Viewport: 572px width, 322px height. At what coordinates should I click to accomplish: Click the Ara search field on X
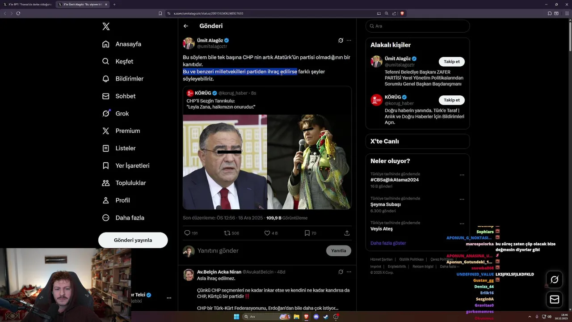click(417, 26)
